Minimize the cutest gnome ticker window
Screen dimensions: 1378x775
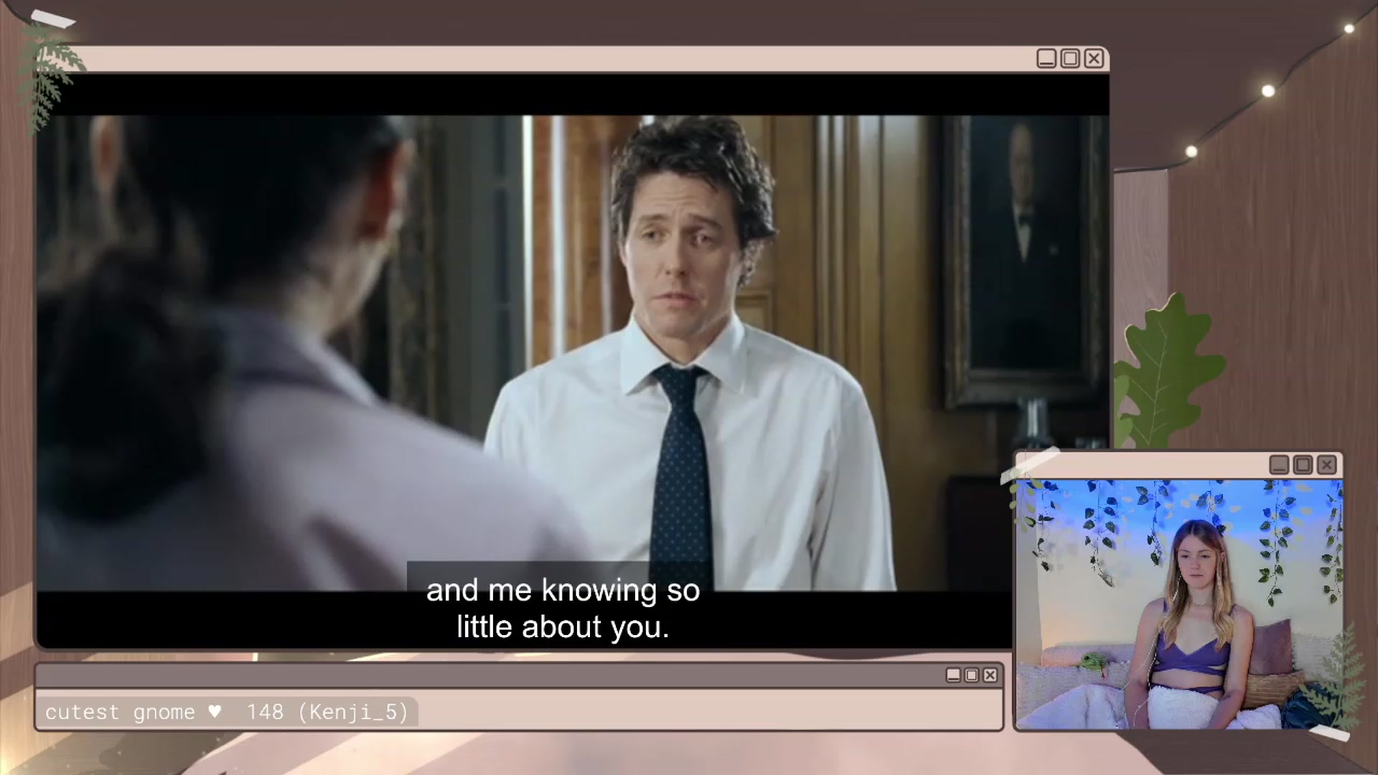point(953,675)
